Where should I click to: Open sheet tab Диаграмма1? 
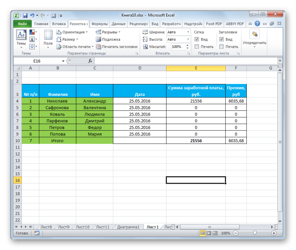point(128,227)
